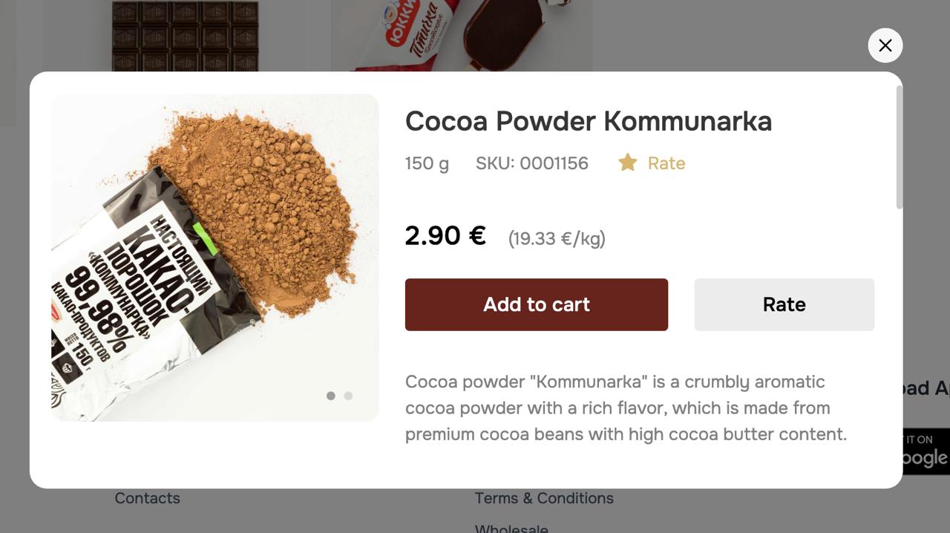
Task: Add the cocoa powder to cart
Action: pos(536,304)
